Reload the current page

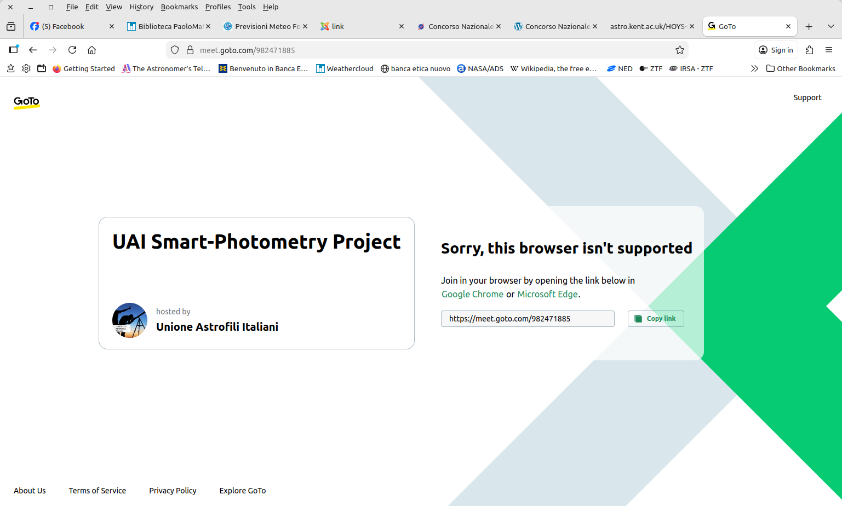tap(72, 50)
